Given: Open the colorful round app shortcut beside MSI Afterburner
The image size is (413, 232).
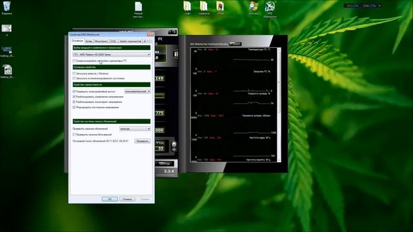Looking at the screenshot, I should click(x=254, y=8).
